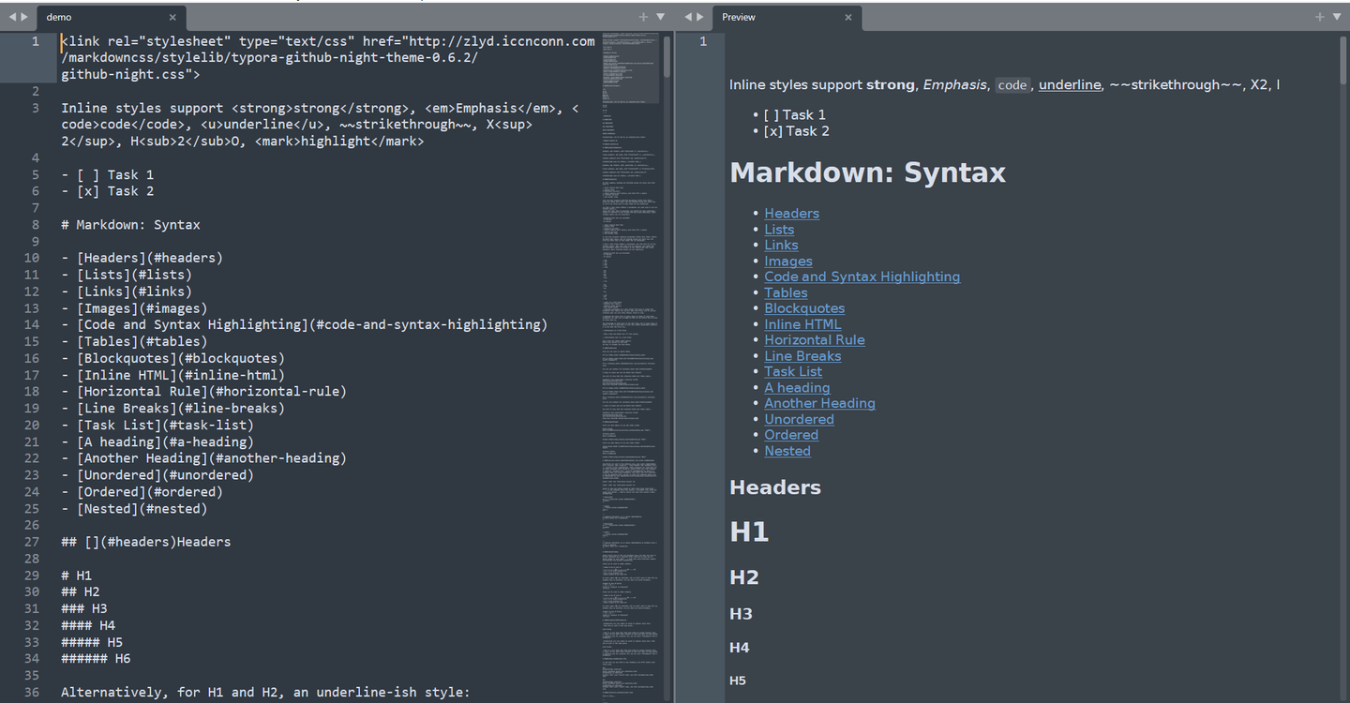Click the Nested link in the preview
1350x703 pixels.
point(787,451)
